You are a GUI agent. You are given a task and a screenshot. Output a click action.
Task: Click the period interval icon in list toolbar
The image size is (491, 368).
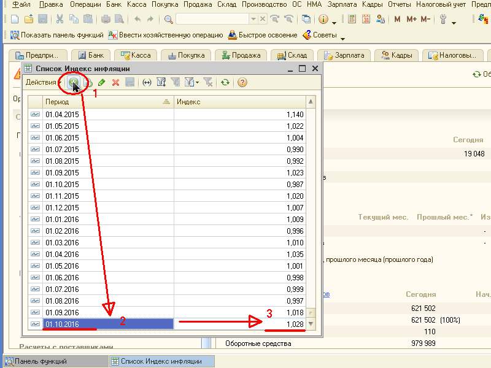pos(147,82)
